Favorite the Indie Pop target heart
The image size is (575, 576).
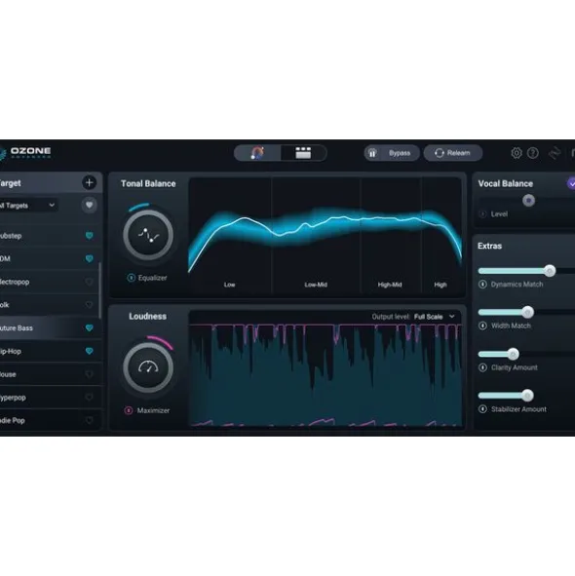point(90,420)
